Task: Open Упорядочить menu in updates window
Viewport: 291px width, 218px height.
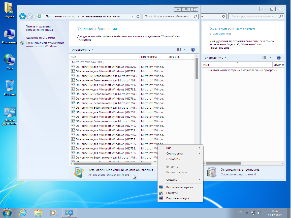Action: pos(83,50)
